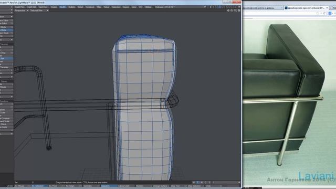Click the Drop Tool button
The height and width of the screenshot is (189, 336).
pos(178,186)
